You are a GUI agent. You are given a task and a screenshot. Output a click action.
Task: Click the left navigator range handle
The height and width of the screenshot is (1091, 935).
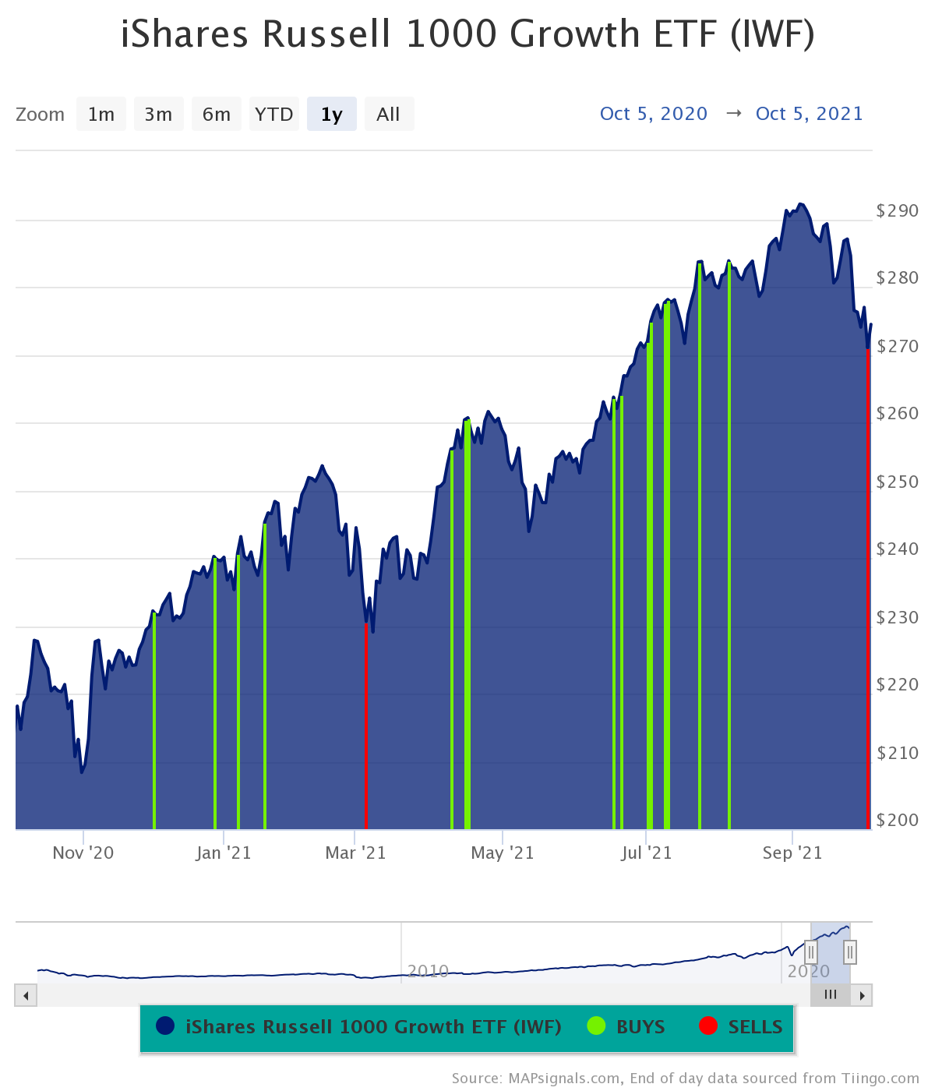tap(811, 952)
